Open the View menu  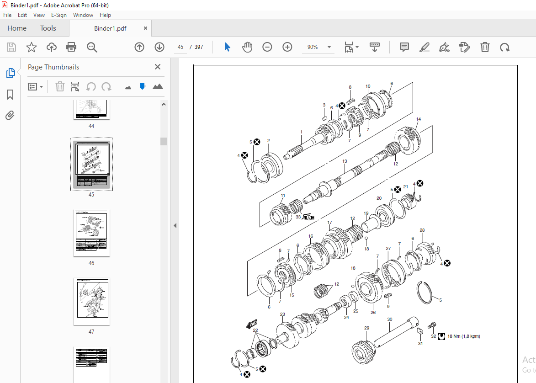[x=39, y=15]
